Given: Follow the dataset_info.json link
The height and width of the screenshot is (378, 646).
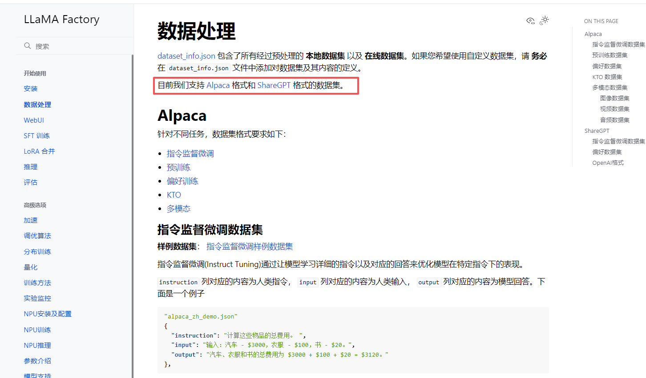Looking at the screenshot, I should (186, 56).
